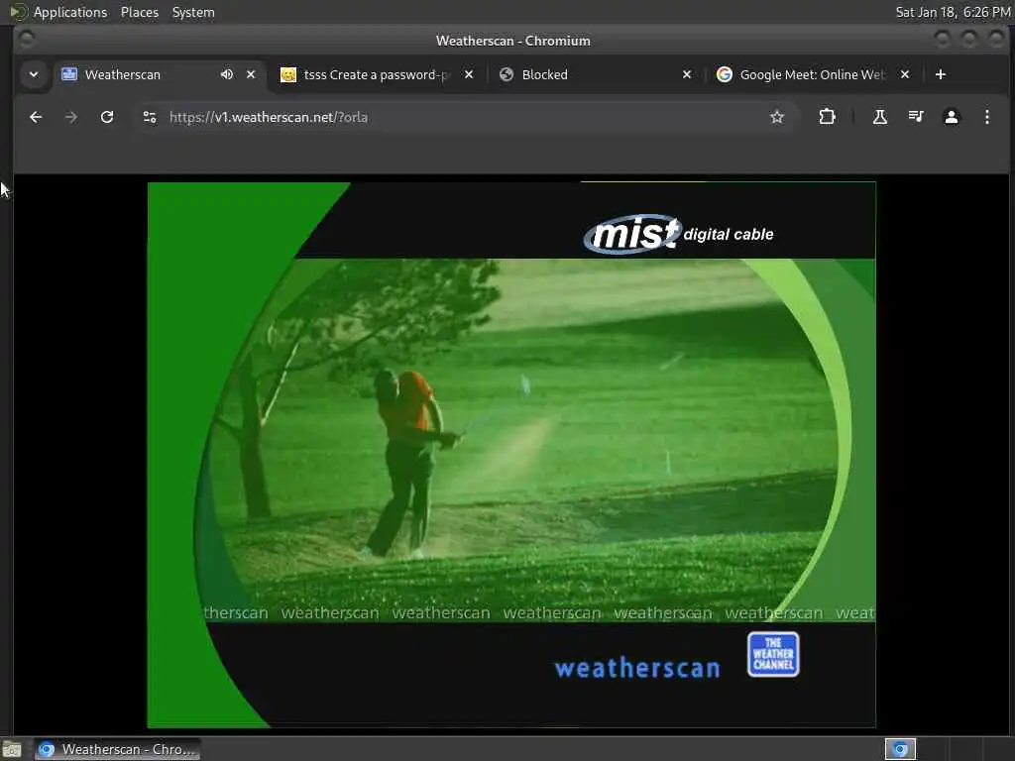
Task: Switch to the tsss Create a password tab
Action: coord(376,74)
